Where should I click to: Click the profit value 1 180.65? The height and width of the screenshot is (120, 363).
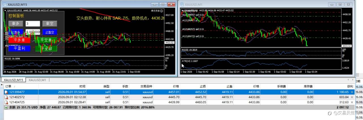pyautogui.click(x=343, y=92)
